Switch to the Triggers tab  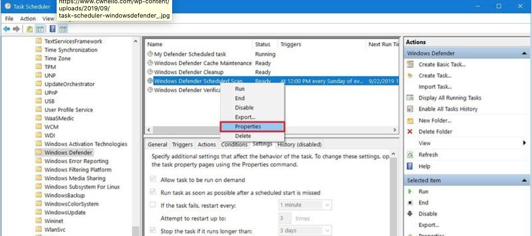[x=182, y=144]
